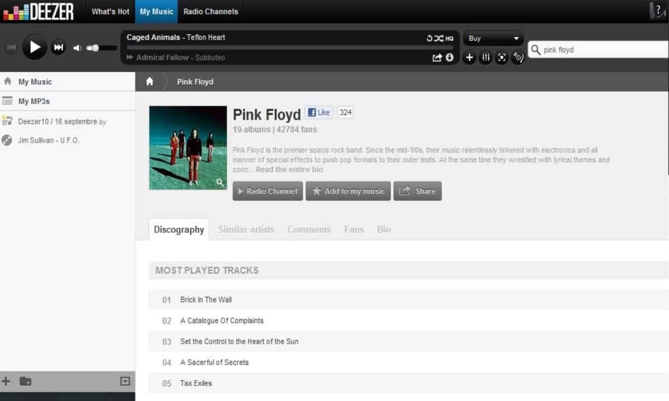
Task: Switch to the Bio tab
Action: tap(384, 229)
